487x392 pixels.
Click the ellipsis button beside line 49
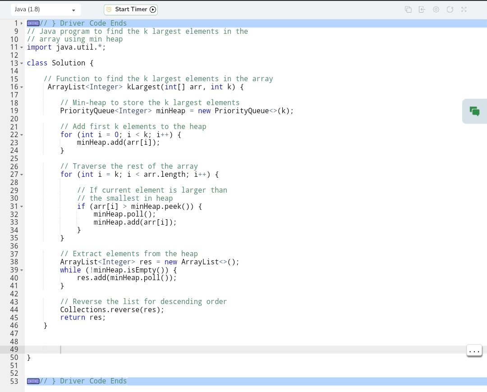tap(474, 351)
